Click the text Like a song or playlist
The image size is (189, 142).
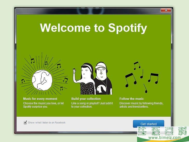[85, 103]
